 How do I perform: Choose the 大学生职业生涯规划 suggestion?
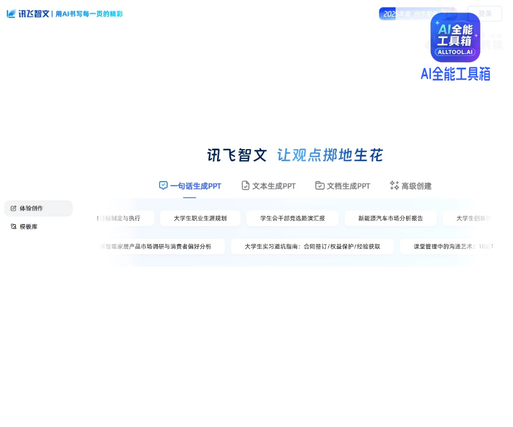point(200,218)
